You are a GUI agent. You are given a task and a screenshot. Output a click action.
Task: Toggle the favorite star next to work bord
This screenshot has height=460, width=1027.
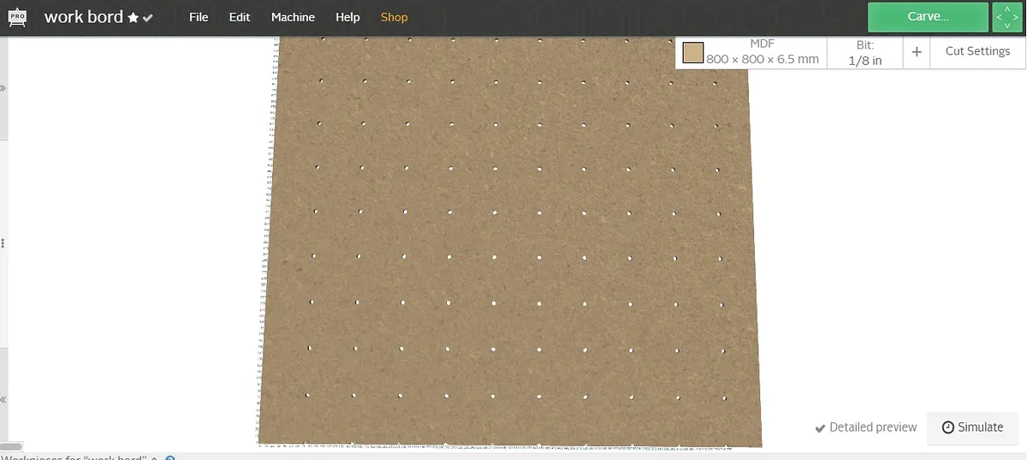(x=133, y=18)
